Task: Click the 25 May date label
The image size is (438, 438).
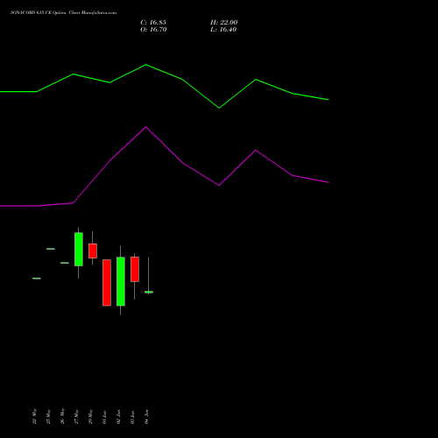Action: coord(48,416)
